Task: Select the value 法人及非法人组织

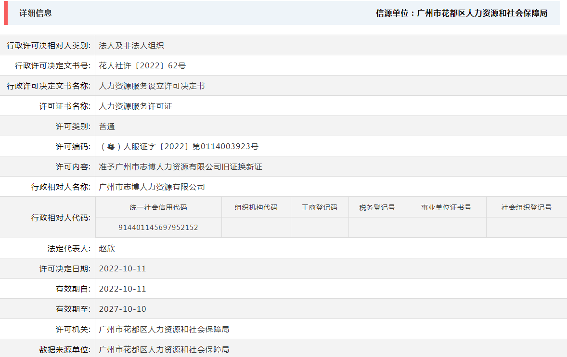Action: 131,46
